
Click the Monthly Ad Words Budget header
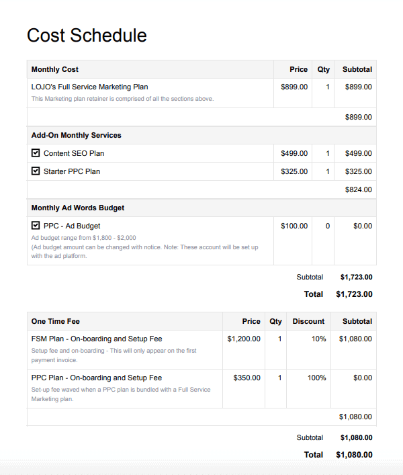tap(78, 208)
